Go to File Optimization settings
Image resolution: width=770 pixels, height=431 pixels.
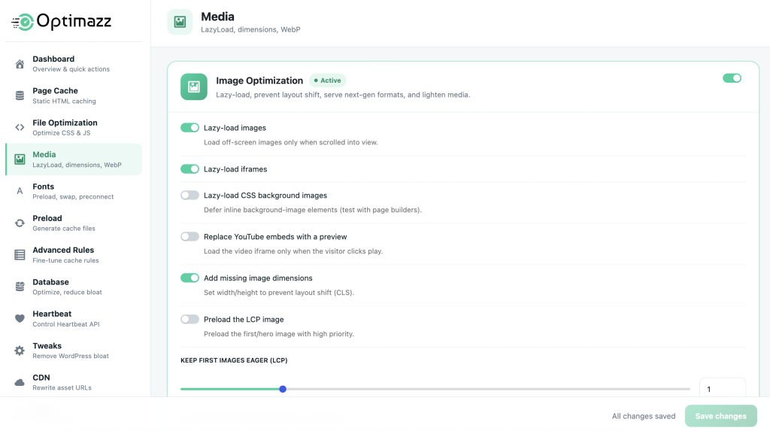[74, 127]
